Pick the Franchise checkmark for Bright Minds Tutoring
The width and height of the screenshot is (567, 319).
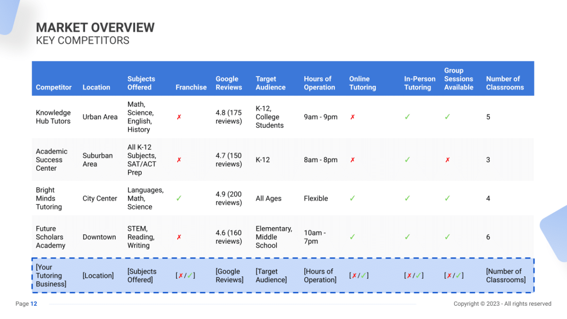pyautogui.click(x=179, y=198)
